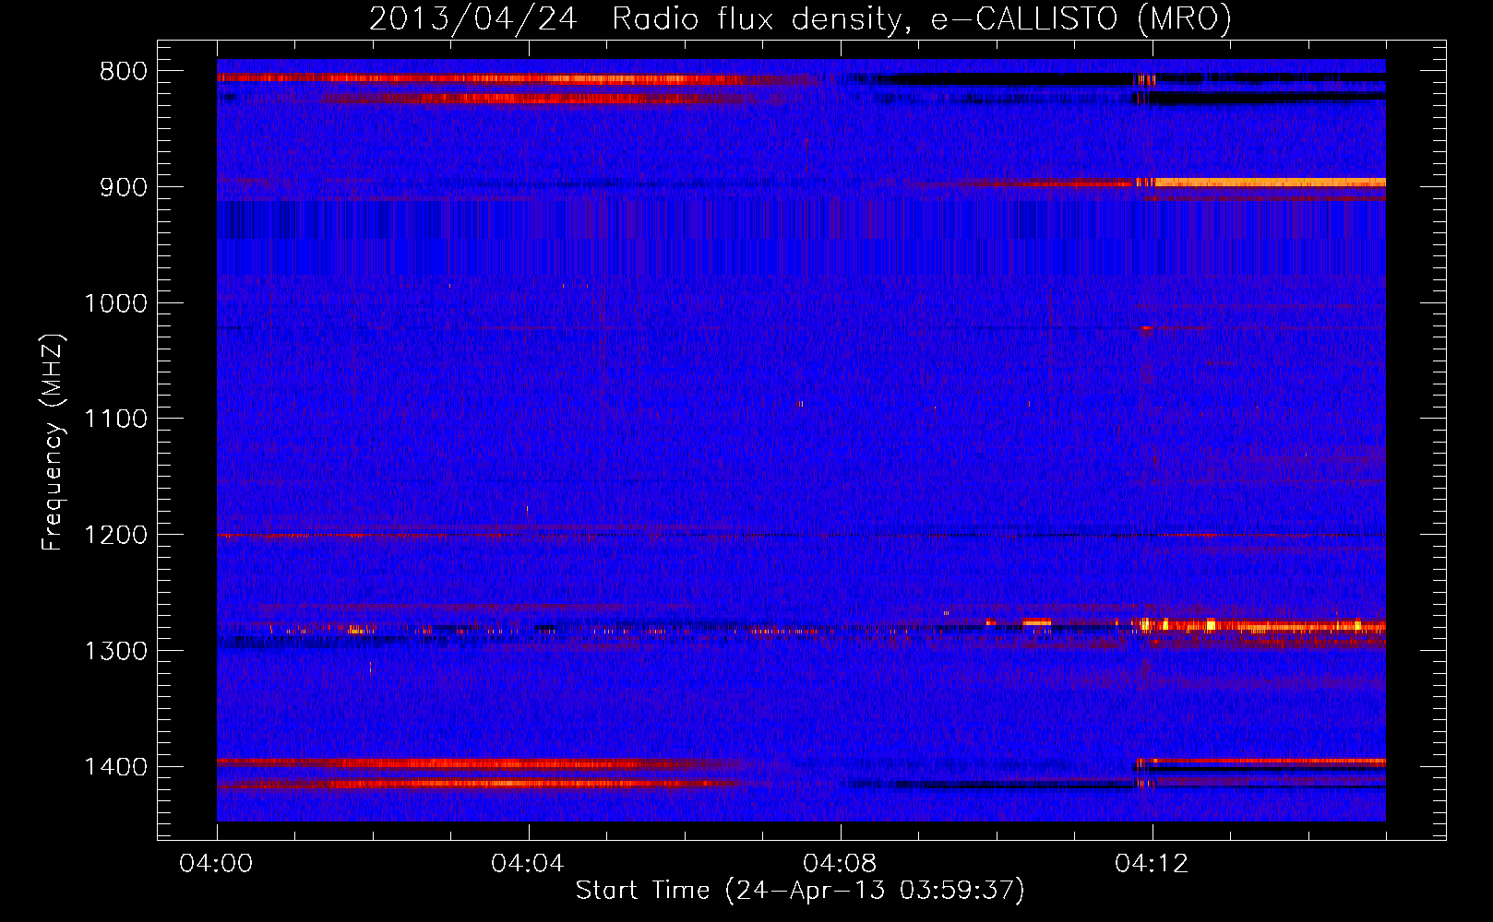The image size is (1493, 922).
Task: Select the 1400 frequency tick label
Action: pyautogui.click(x=115, y=767)
